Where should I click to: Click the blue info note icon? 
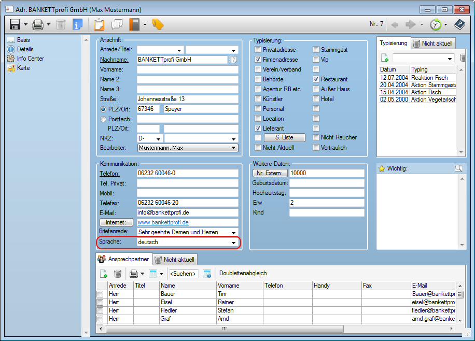tap(77, 24)
